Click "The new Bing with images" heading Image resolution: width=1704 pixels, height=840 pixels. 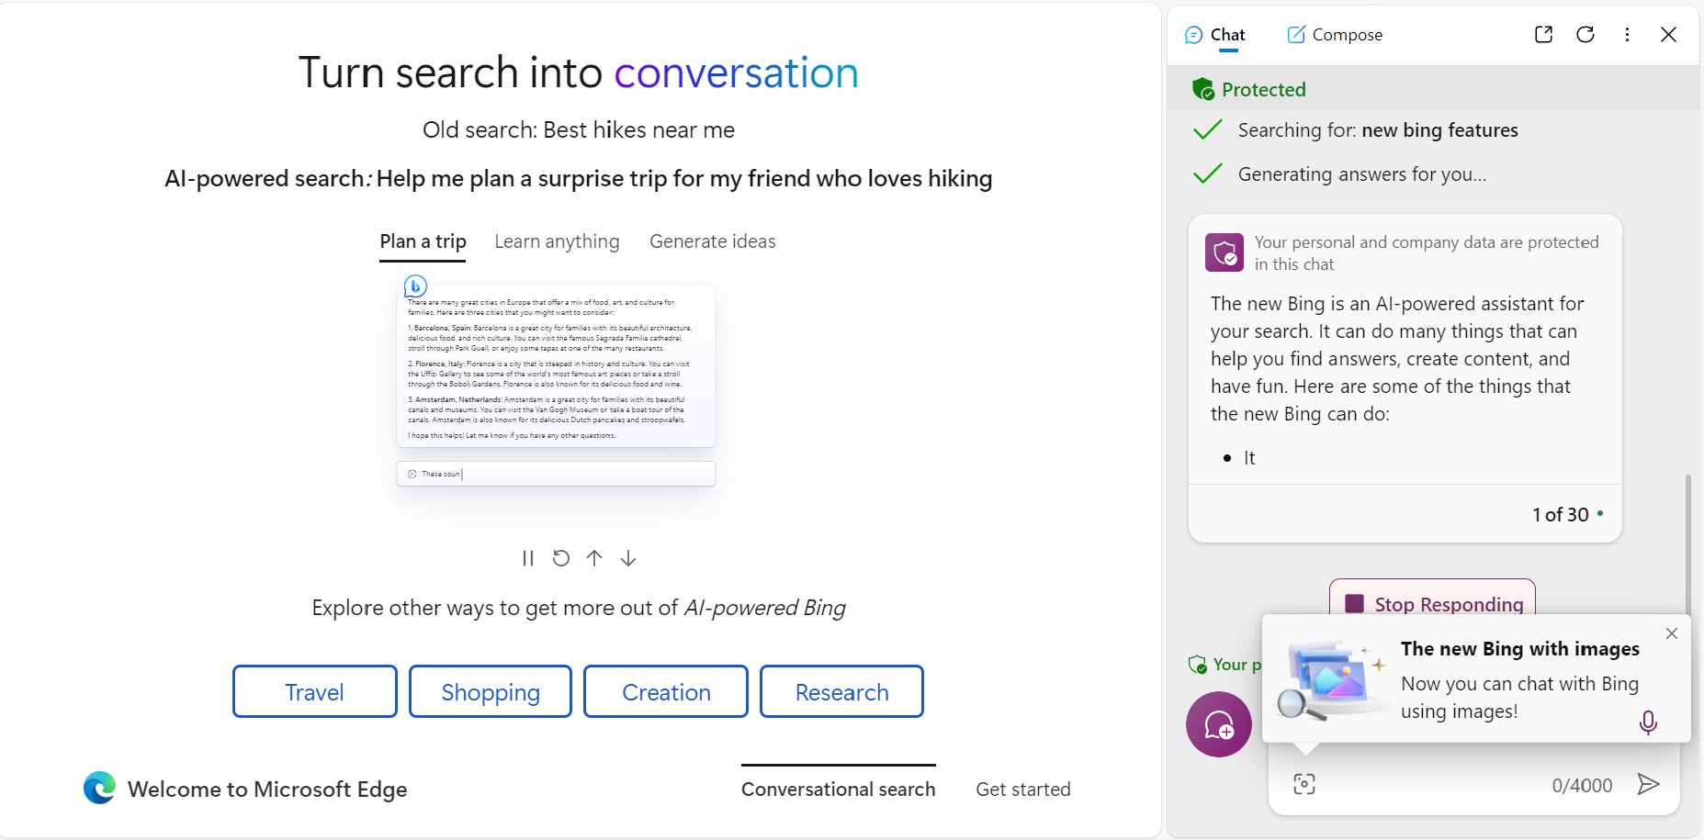click(x=1520, y=649)
